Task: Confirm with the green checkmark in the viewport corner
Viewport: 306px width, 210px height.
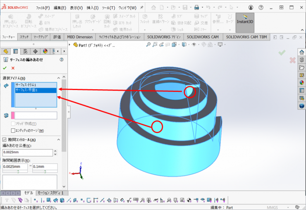Action: click(282, 52)
